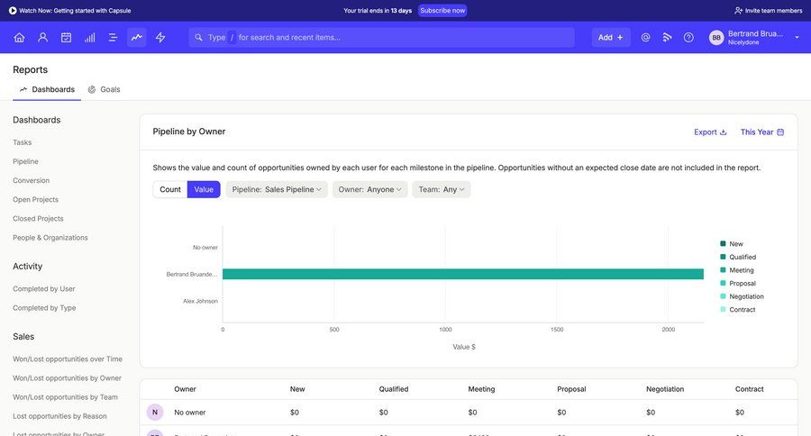
Task: Click the Export link
Action: (710, 132)
